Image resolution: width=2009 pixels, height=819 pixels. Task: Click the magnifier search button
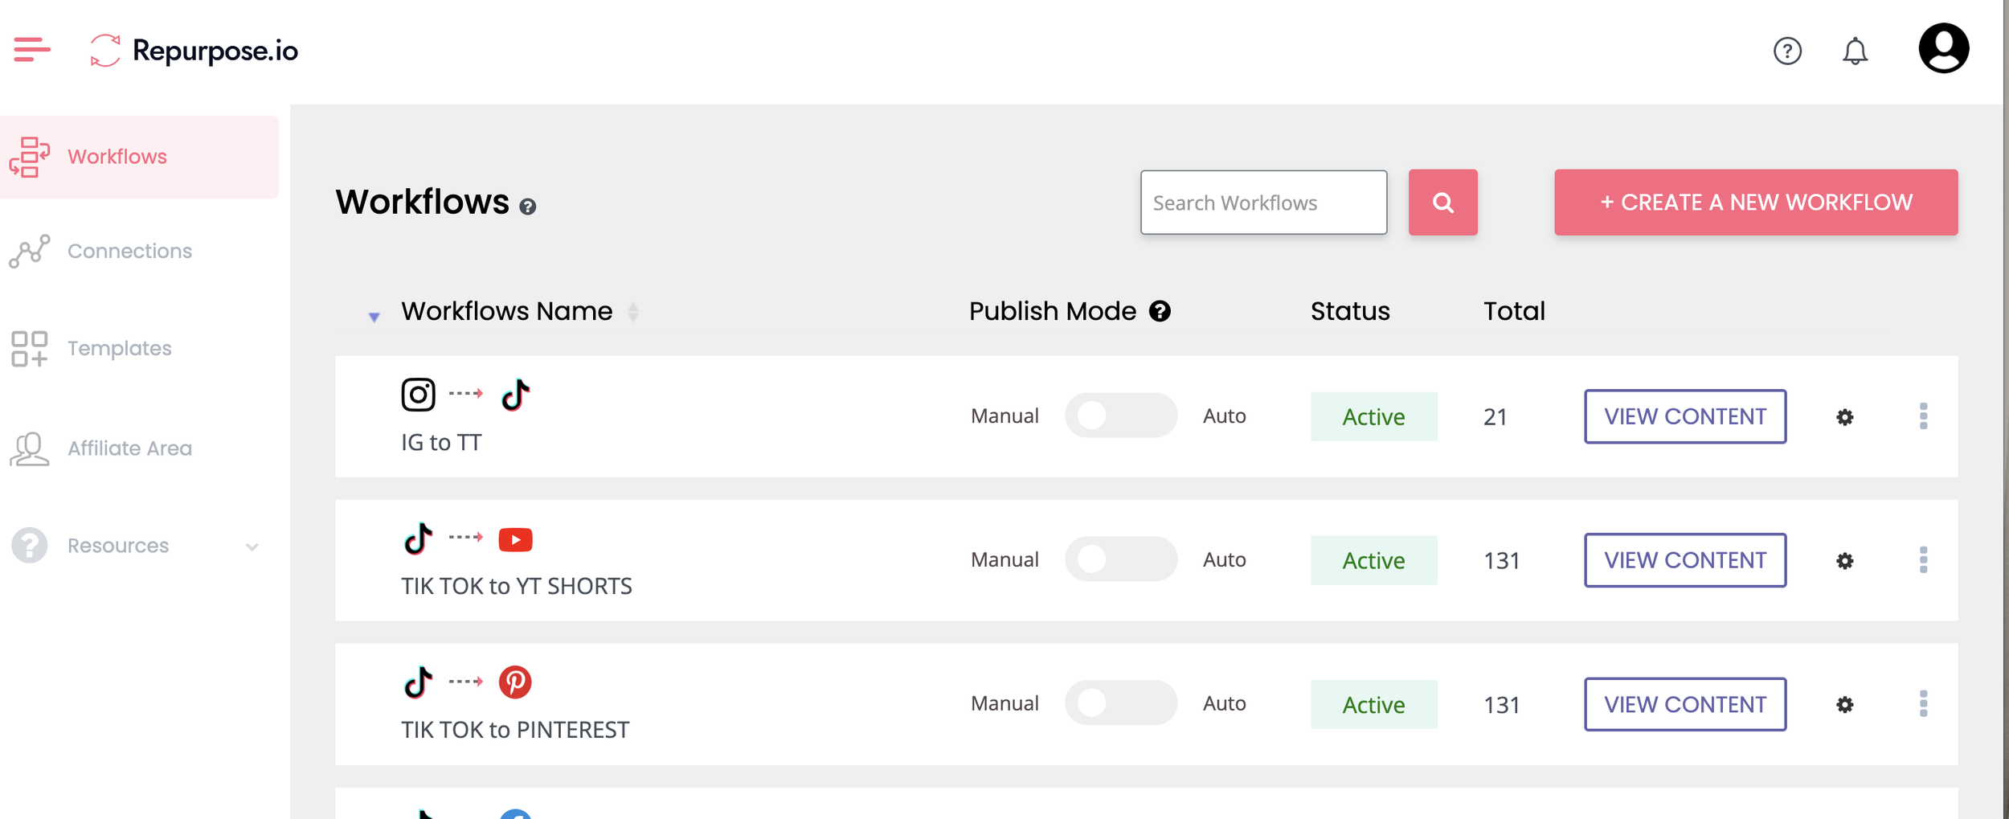point(1442,203)
